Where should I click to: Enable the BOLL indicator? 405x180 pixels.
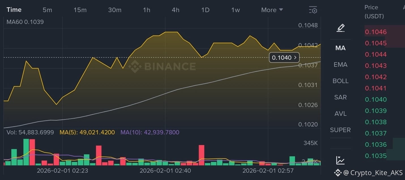(x=340, y=81)
